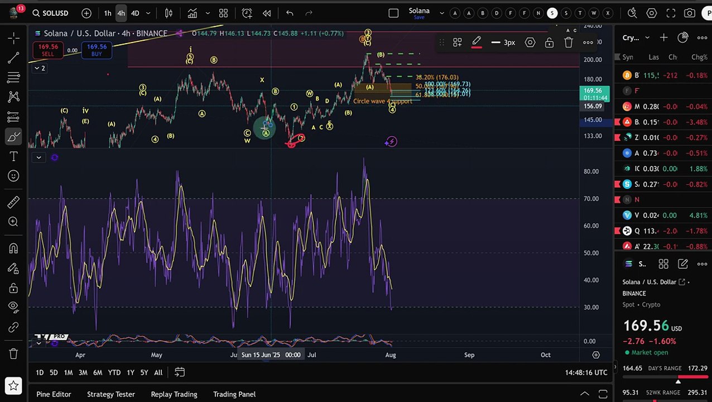Select the highlighted S layout shortcut

552,13
